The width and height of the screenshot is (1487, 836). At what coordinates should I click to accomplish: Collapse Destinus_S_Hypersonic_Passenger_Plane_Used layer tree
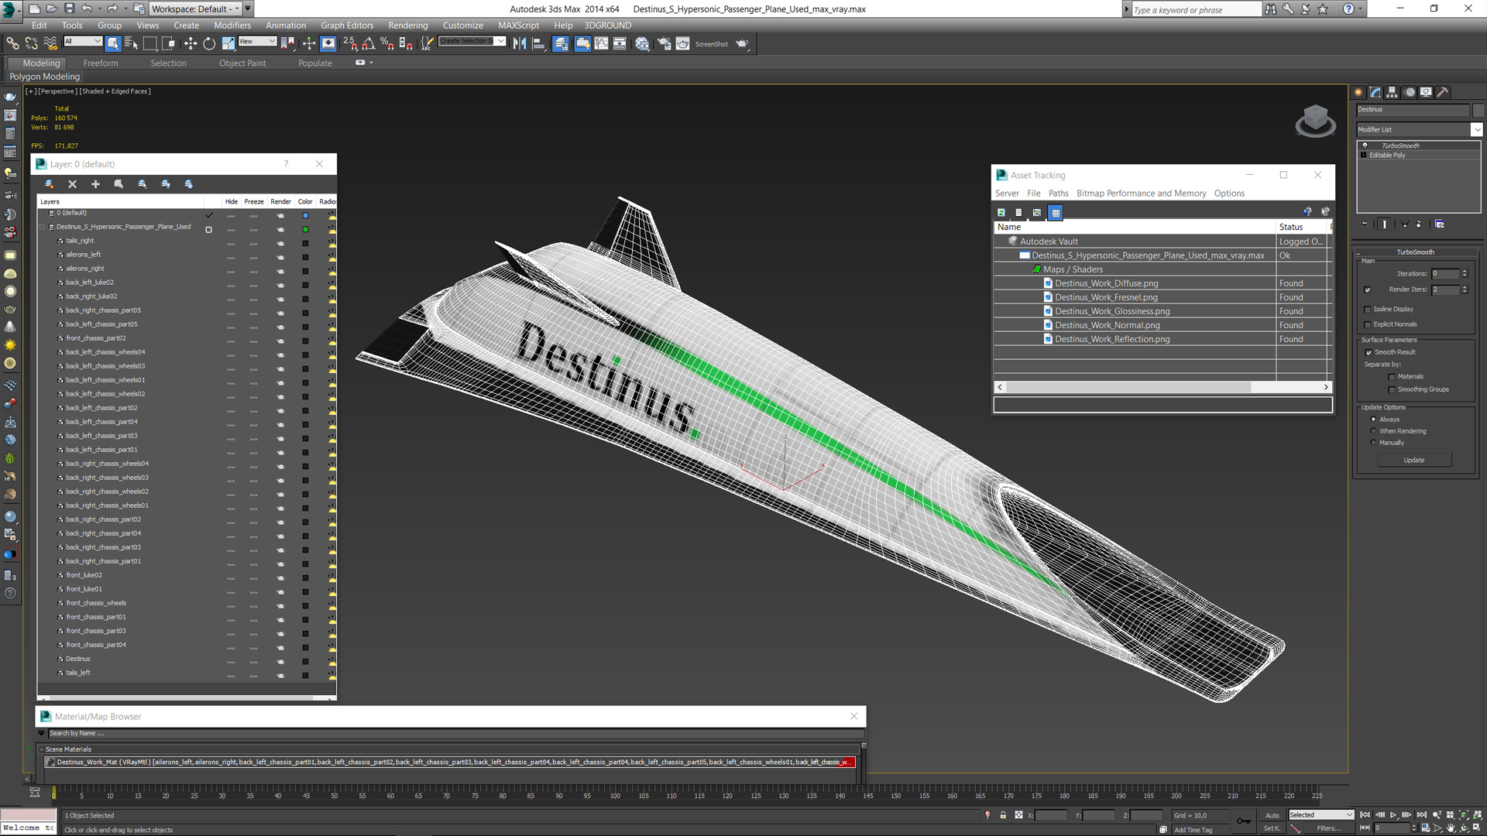tap(43, 227)
